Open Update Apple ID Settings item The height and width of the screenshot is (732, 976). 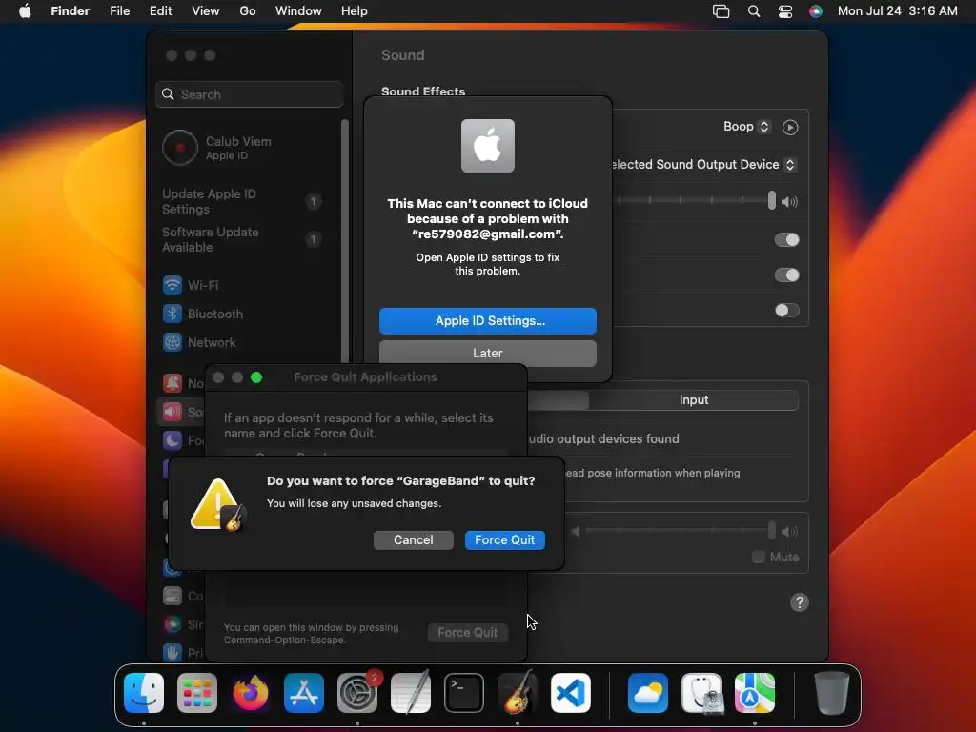coord(243,202)
